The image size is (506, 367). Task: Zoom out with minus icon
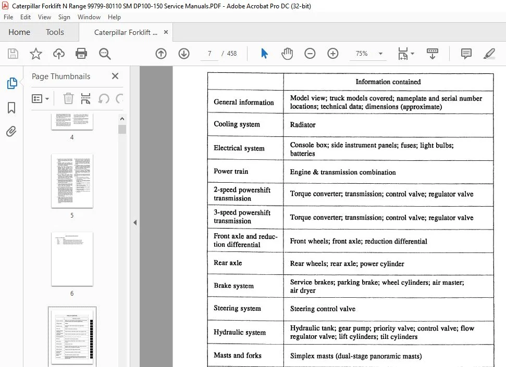(310, 54)
